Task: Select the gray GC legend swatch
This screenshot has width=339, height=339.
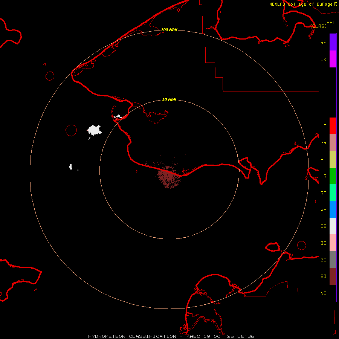Action: click(x=333, y=260)
